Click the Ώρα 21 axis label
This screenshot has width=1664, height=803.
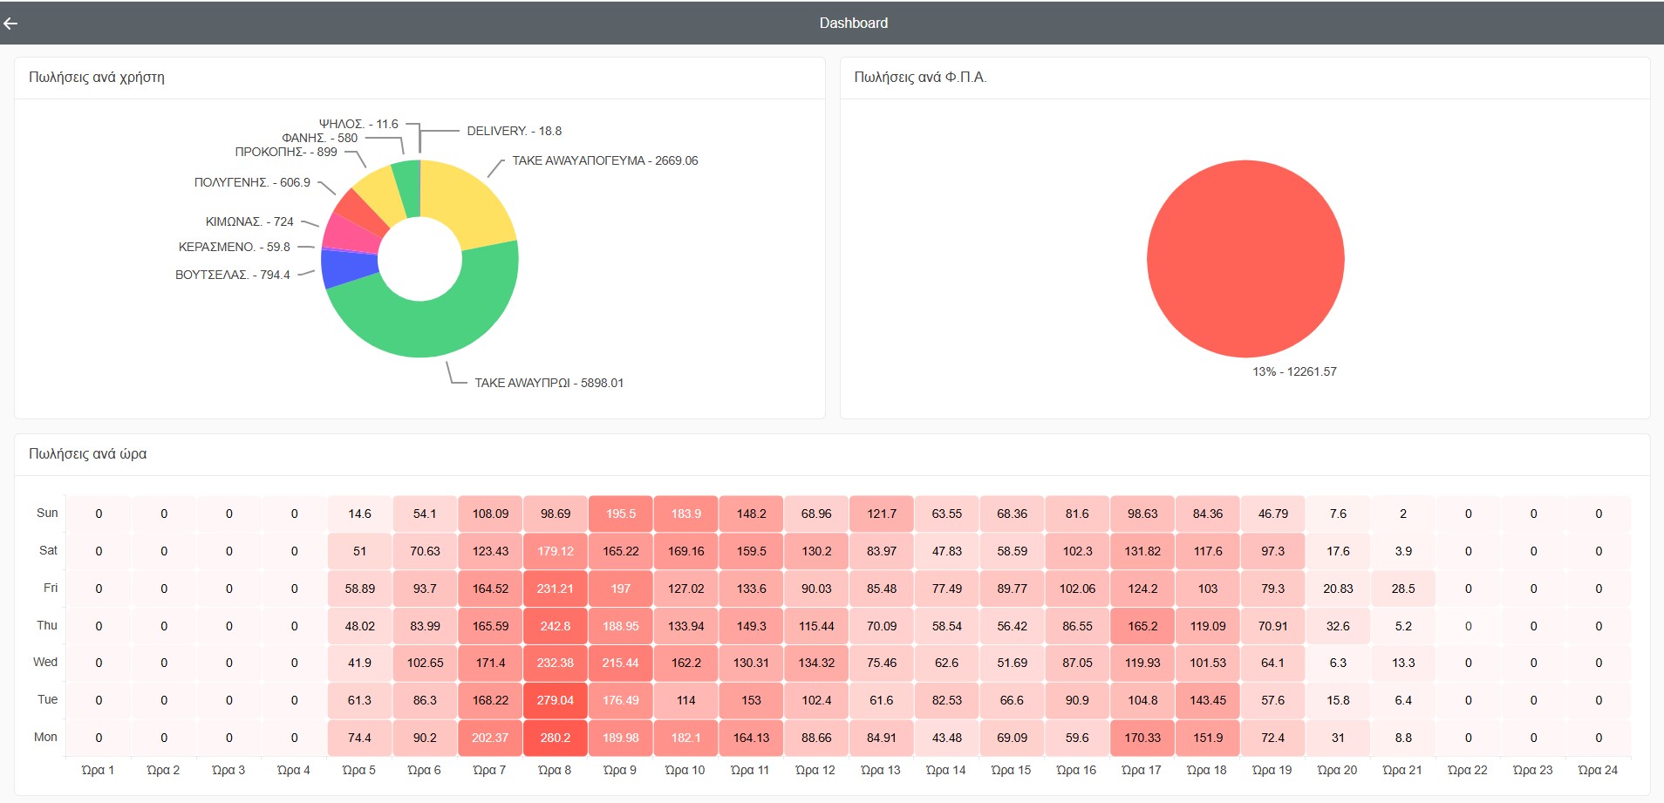click(1402, 770)
